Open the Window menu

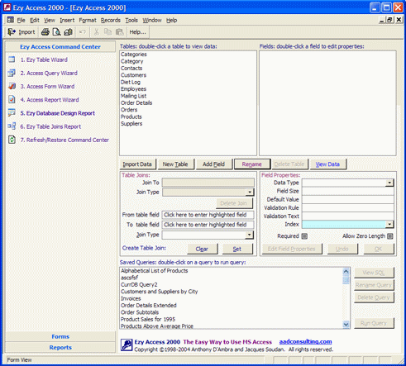(152, 21)
